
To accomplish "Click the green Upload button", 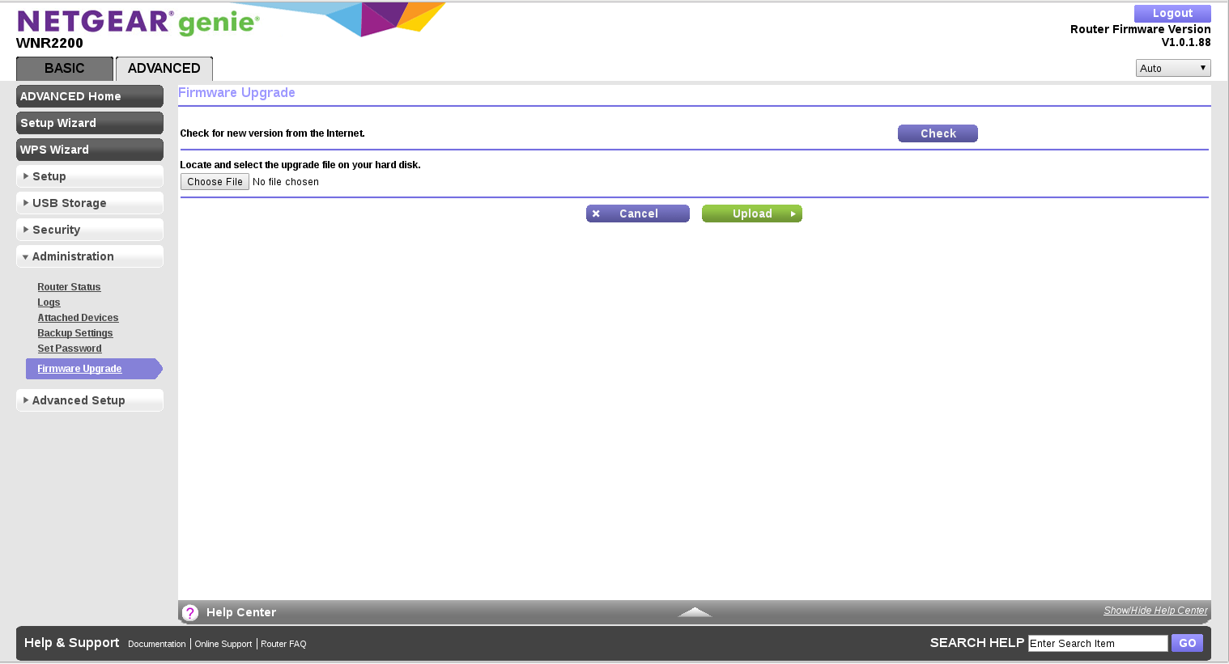I will [751, 214].
